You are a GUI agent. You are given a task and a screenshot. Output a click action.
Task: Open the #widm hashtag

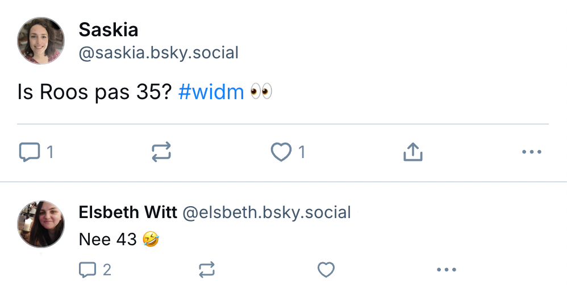coord(211,92)
